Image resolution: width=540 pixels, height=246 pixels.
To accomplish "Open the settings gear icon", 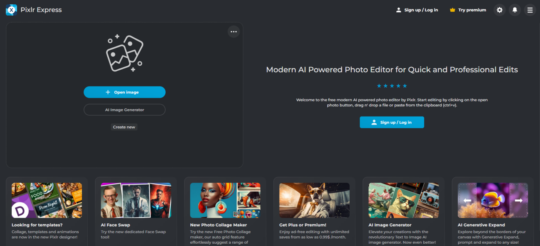I will pyautogui.click(x=499, y=10).
